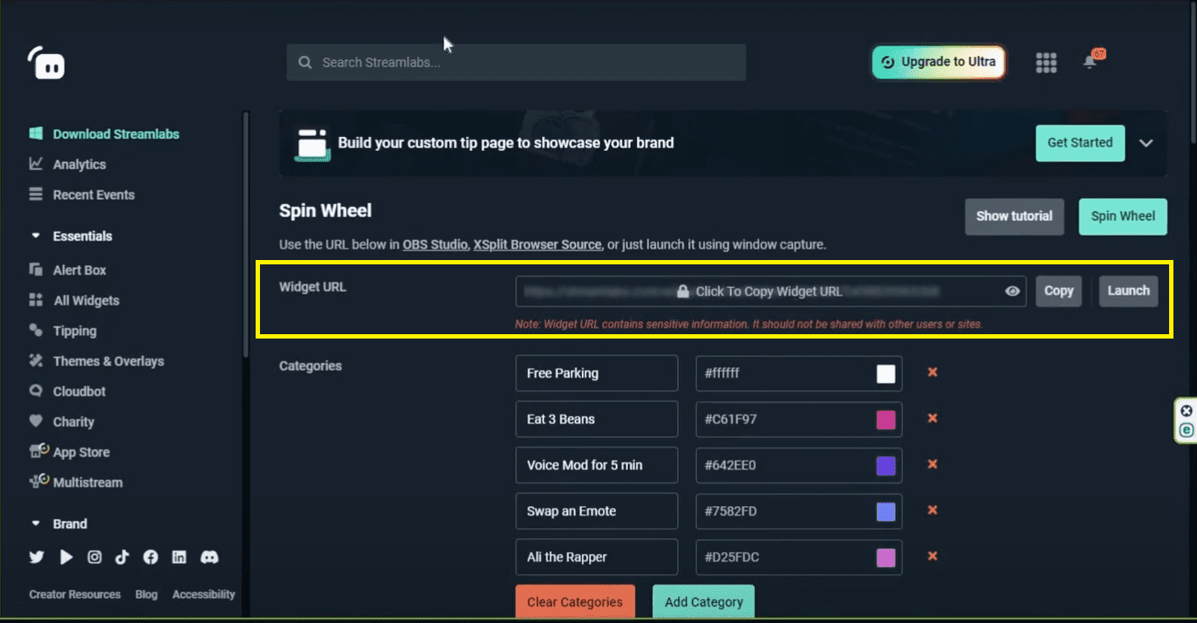
Task: Click the green Spin Wheel button
Action: point(1123,216)
